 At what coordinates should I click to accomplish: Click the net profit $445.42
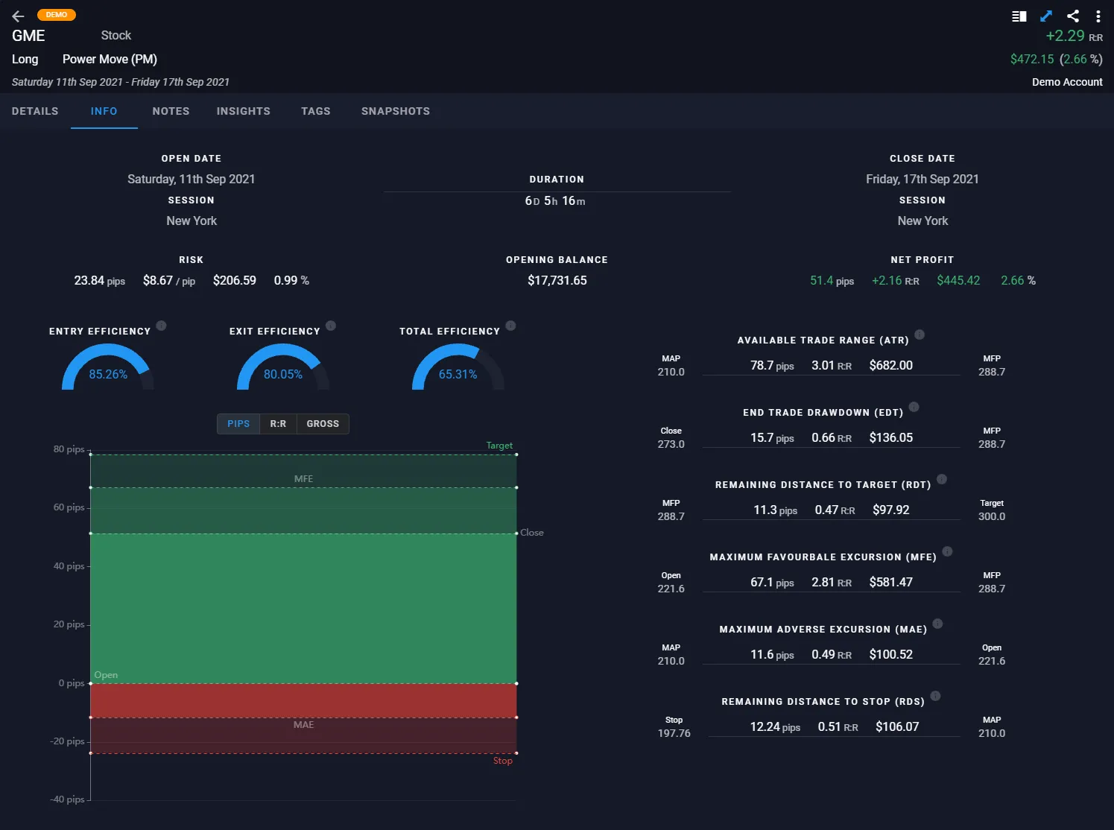point(958,280)
